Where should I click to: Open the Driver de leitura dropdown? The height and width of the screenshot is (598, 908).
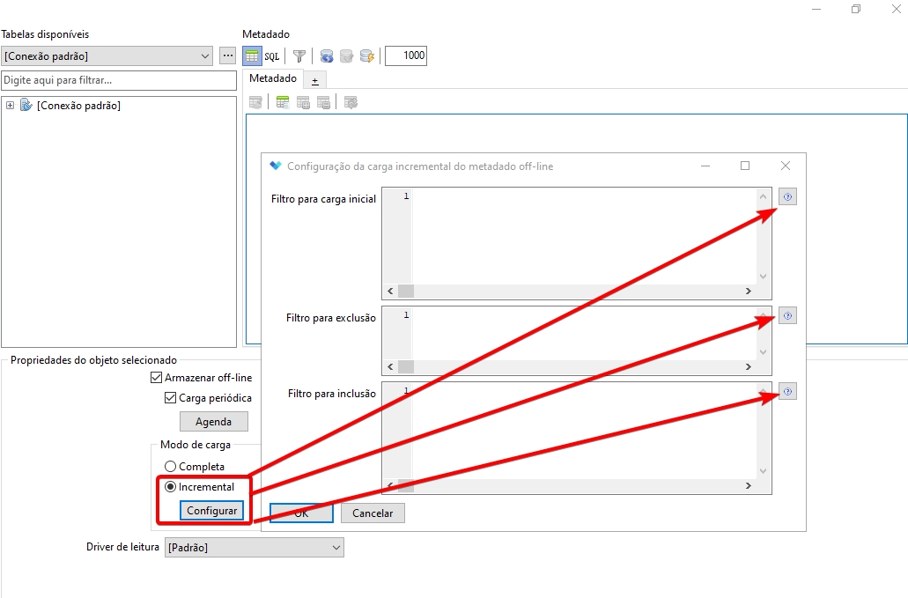(x=254, y=548)
